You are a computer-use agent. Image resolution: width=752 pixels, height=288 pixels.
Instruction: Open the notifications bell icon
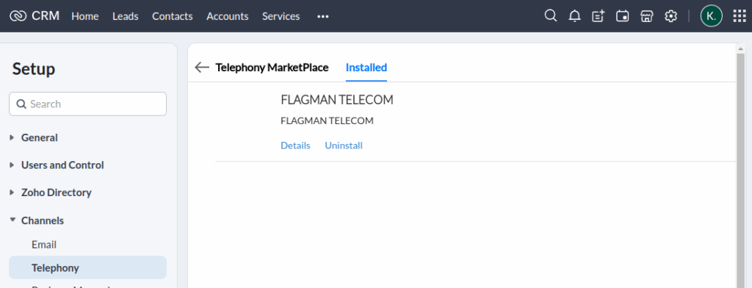[x=574, y=16]
